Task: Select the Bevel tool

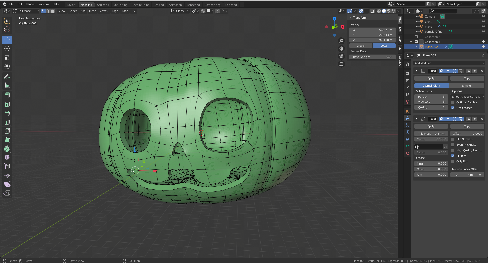Action: click(7, 113)
